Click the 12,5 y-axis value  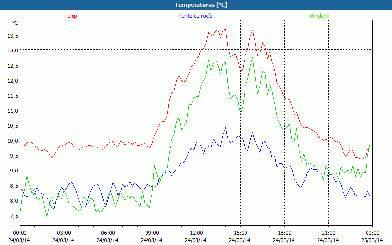pyautogui.click(x=13, y=66)
